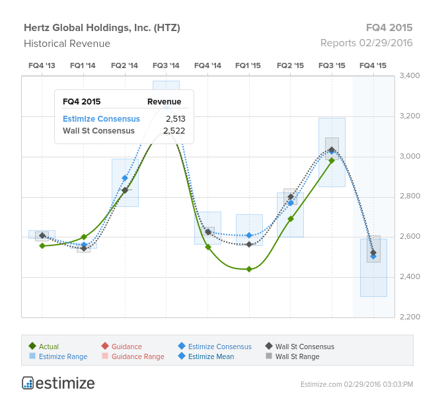Click the Estimize Mean blue diamond legend icon
This screenshot has width=446, height=410.
point(182,356)
